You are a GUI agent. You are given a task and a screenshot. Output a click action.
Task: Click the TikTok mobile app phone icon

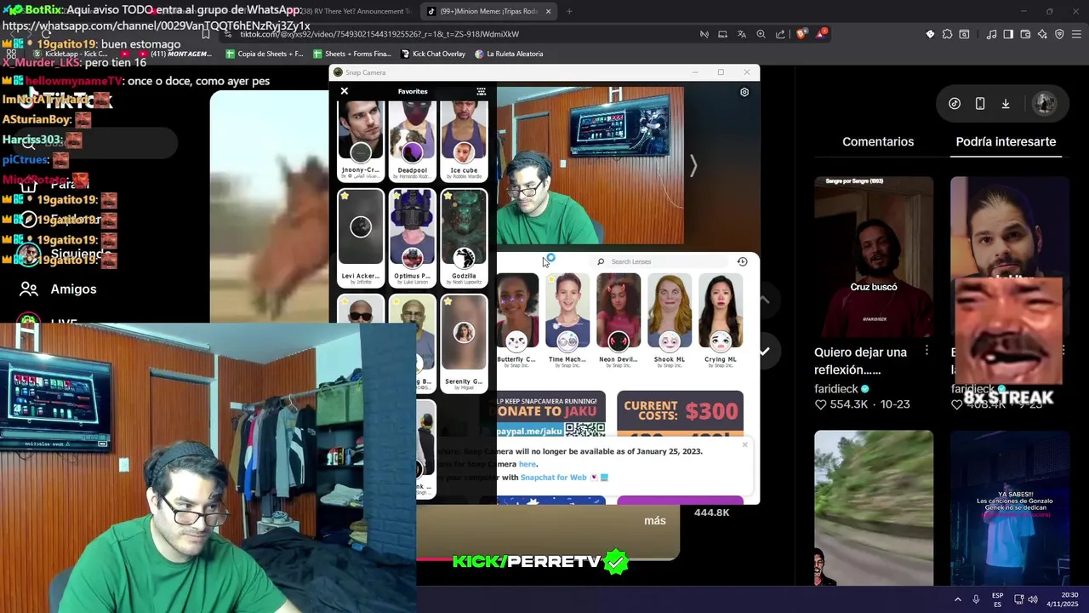(980, 104)
